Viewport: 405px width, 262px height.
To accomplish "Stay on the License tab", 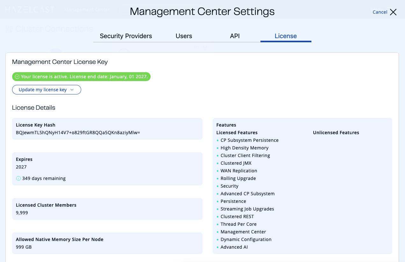I will click(286, 36).
